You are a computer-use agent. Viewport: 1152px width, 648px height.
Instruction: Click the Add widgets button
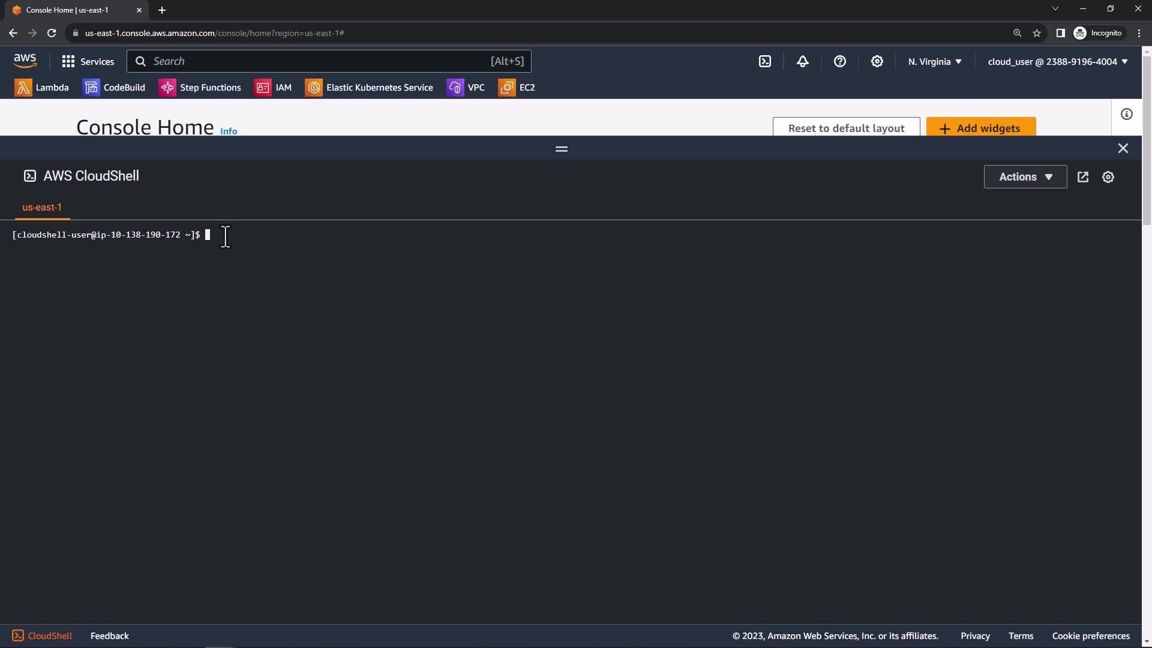(x=980, y=128)
